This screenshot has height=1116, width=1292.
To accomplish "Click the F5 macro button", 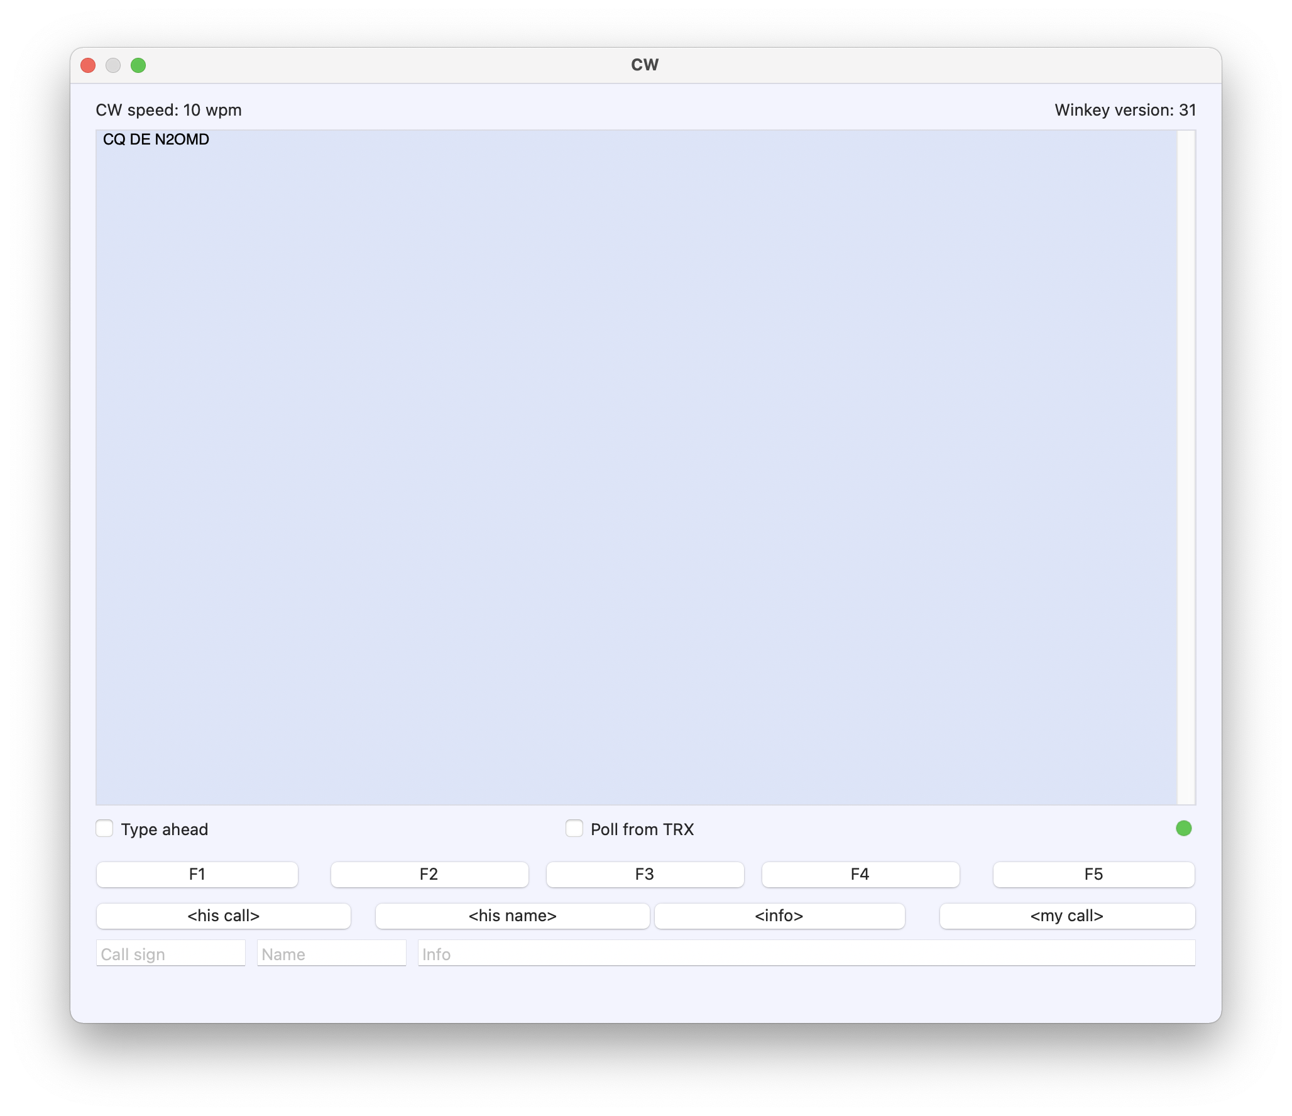I will [x=1093, y=874].
